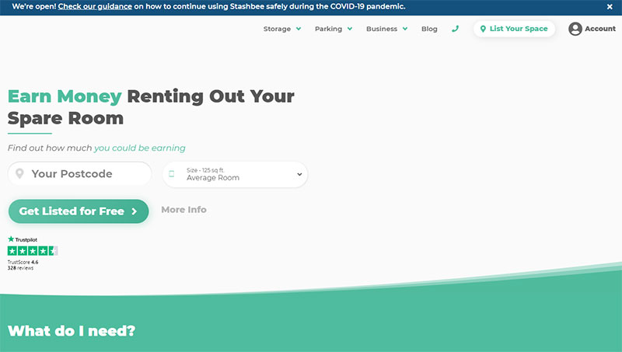622x352 pixels.
Task: Open the Account link
Action: coord(600,29)
